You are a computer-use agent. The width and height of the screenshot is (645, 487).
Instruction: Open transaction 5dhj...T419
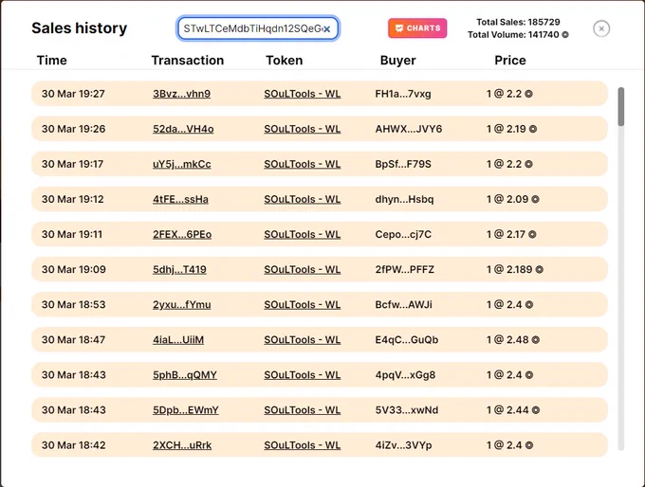click(179, 270)
